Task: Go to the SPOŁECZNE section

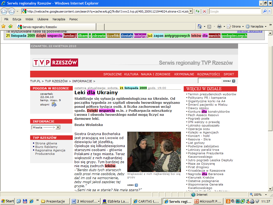Action: pyautogui.click(x=113, y=74)
